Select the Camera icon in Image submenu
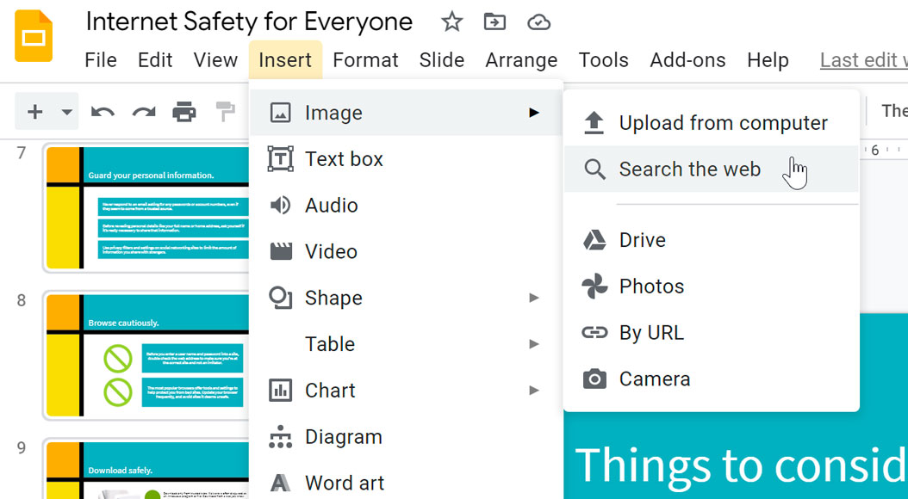Screen dimensions: 908x499 pos(594,379)
